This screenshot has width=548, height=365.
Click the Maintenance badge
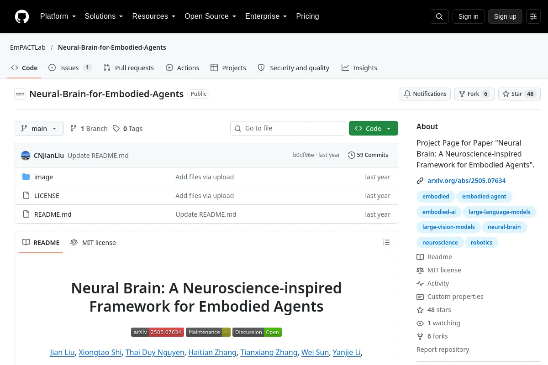click(x=208, y=332)
